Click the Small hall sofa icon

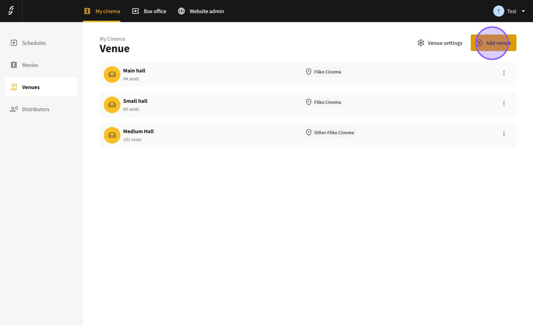click(x=112, y=105)
